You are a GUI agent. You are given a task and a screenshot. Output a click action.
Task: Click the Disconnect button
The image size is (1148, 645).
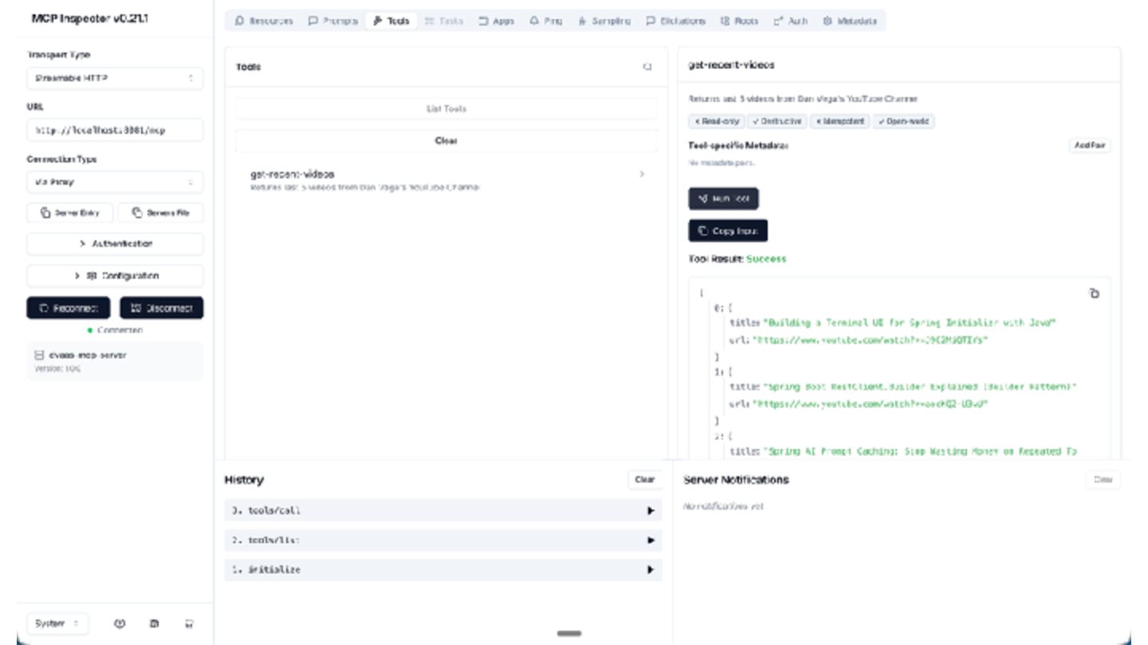[161, 307]
